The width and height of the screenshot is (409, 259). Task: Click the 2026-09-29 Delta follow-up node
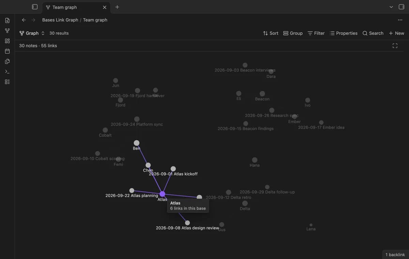[x=267, y=187]
